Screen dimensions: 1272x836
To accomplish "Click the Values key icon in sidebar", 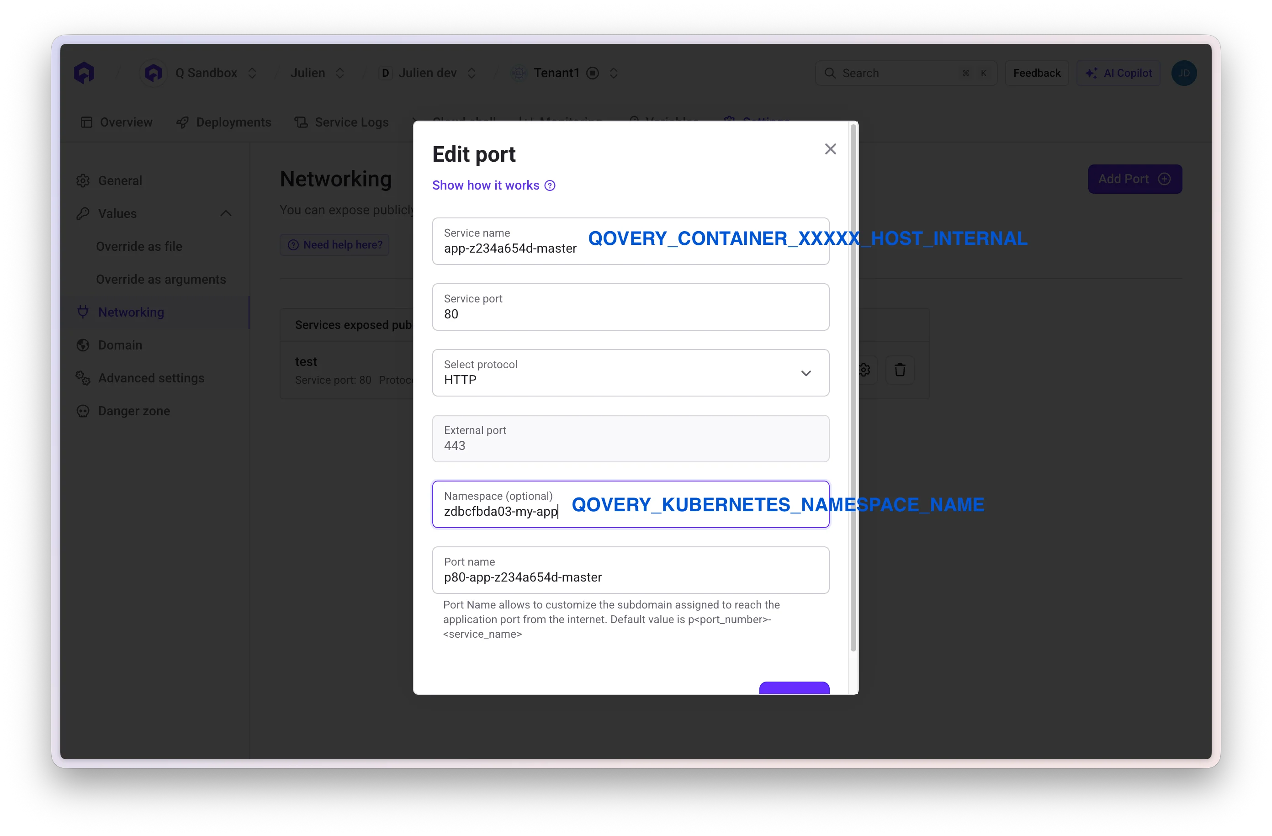I will 82,213.
